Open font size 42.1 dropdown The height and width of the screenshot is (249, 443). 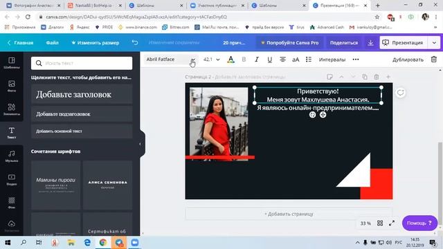(x=211, y=59)
